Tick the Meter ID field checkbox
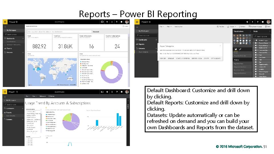The height and width of the screenshot is (154, 274). [x=256, y=74]
